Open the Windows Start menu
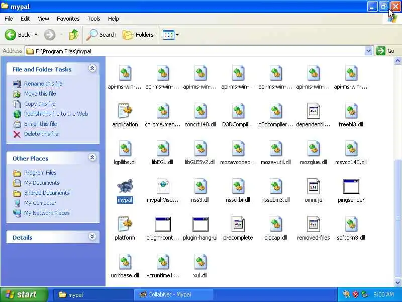Image resolution: width=402 pixels, height=302 pixels. coord(24,294)
